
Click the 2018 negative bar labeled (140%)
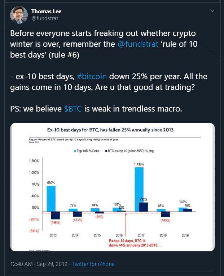166,214
